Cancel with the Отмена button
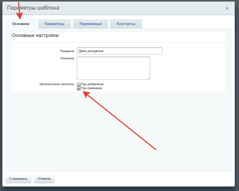 click(44, 179)
